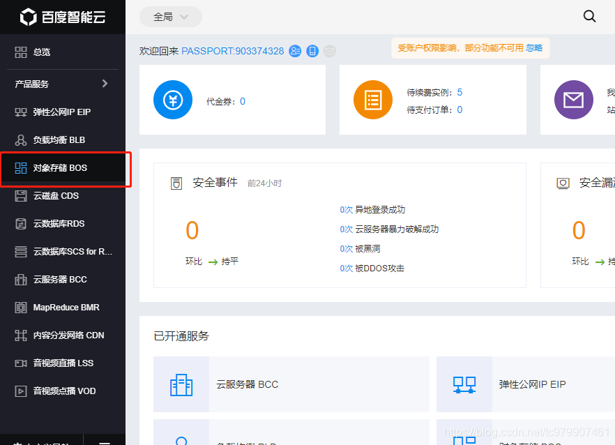Viewport: 615px width, 445px height.
Task: Click the 忽略 dismiss link
Action: [534, 48]
